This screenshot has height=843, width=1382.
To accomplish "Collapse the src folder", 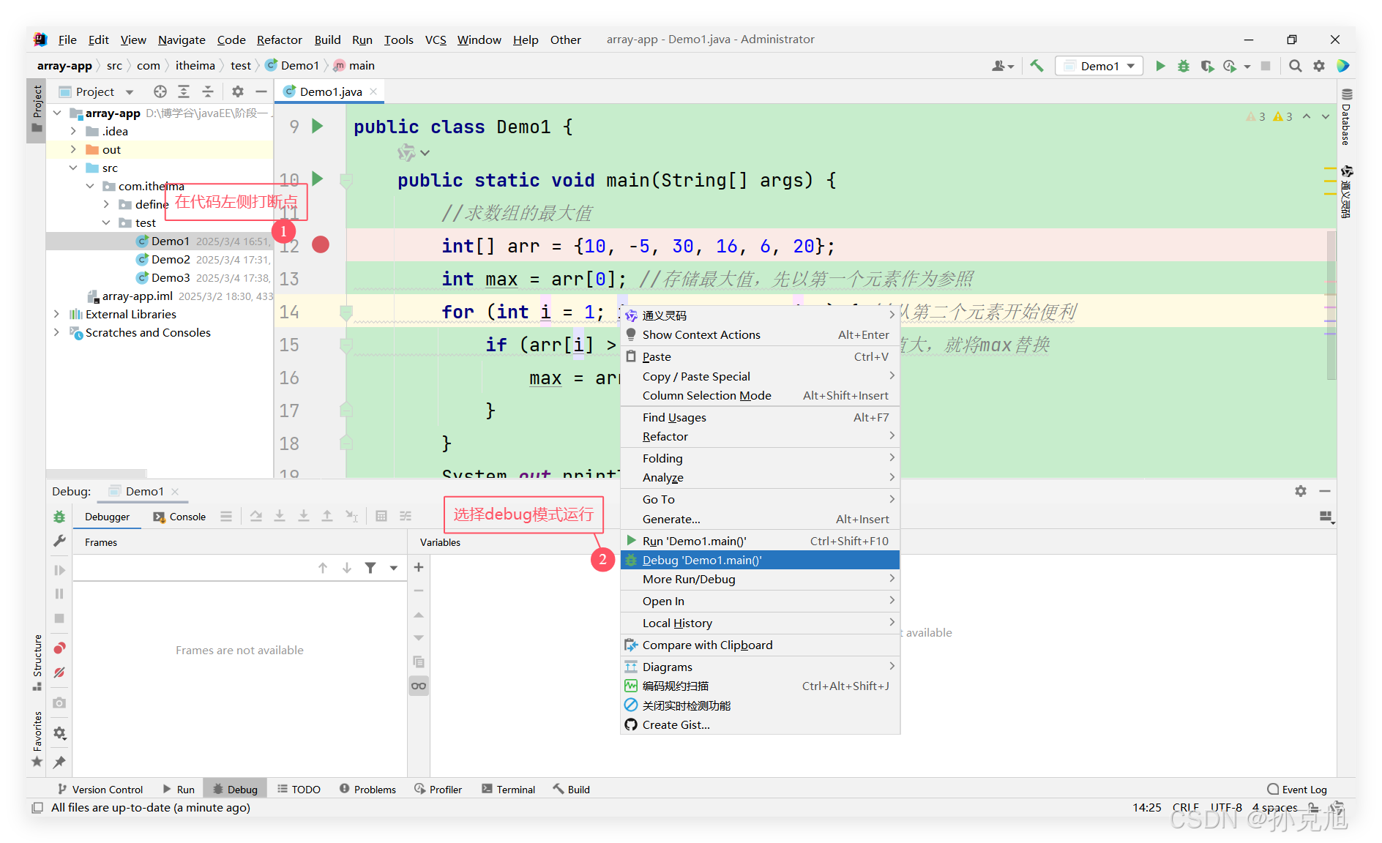I will click(x=73, y=168).
